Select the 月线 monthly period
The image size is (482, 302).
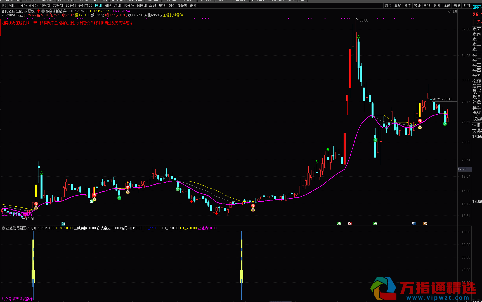117,6
